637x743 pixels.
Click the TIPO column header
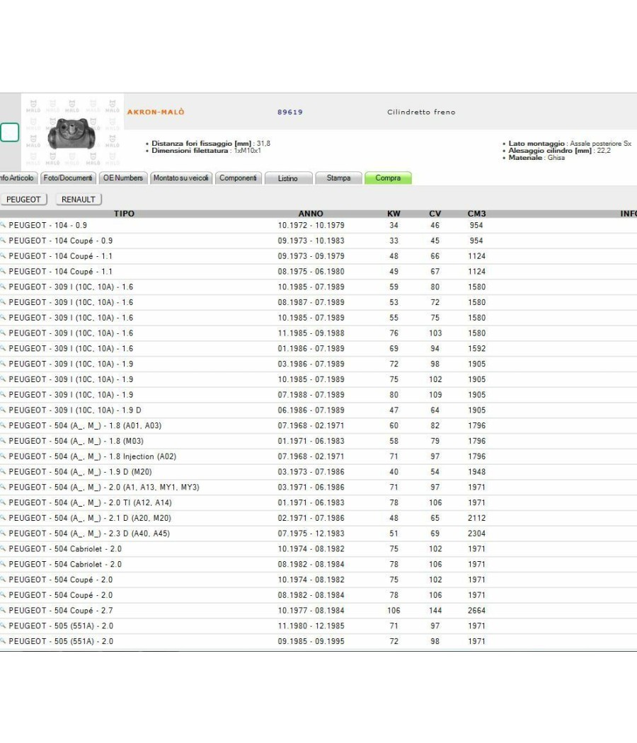pyautogui.click(x=124, y=214)
